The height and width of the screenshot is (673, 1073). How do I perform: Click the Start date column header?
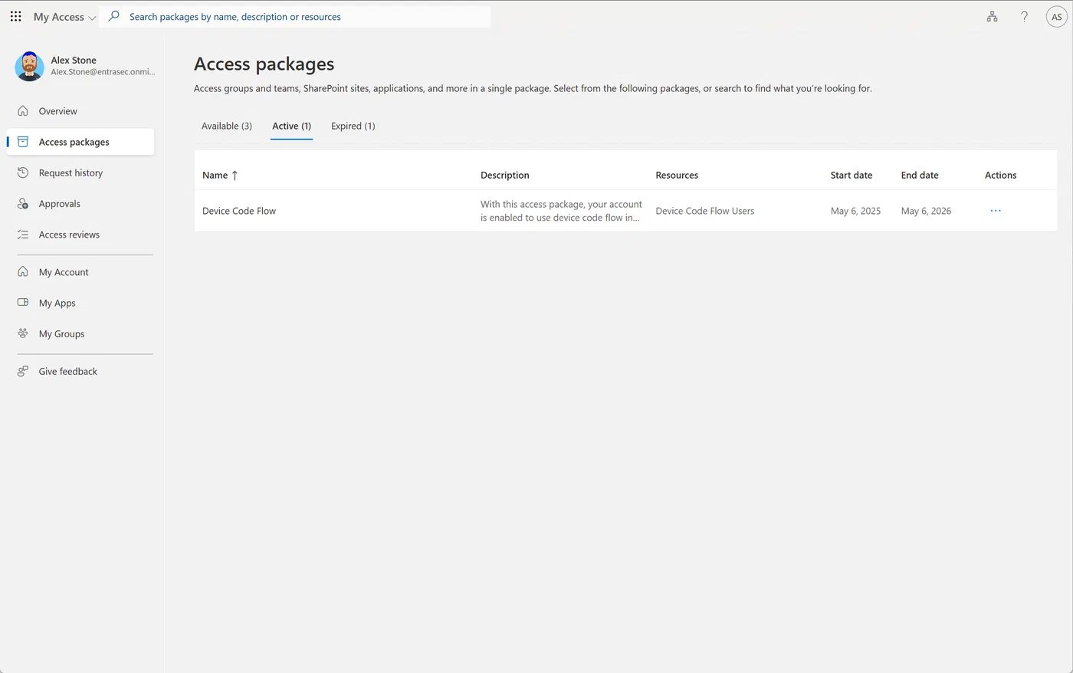(852, 175)
